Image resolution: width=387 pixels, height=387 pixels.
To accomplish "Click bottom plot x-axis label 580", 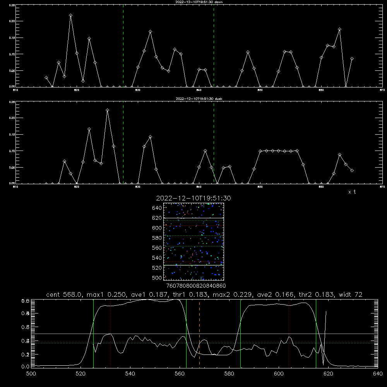I will tap(229, 374).
